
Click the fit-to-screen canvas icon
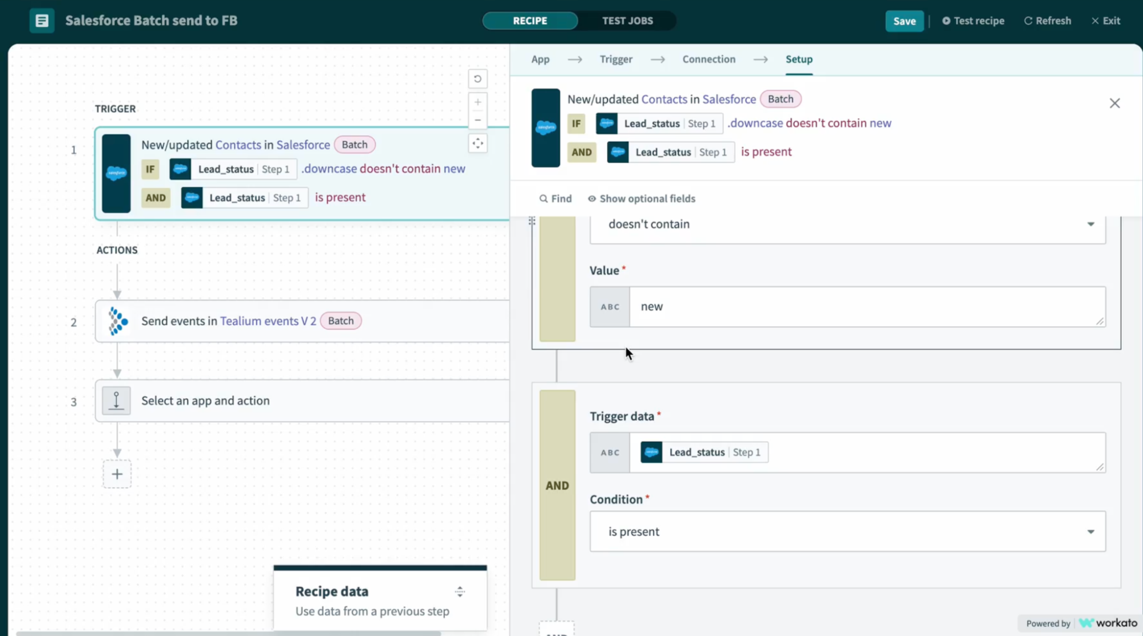click(477, 143)
